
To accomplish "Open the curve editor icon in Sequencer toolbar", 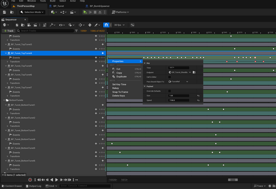I will click(x=132, y=25).
